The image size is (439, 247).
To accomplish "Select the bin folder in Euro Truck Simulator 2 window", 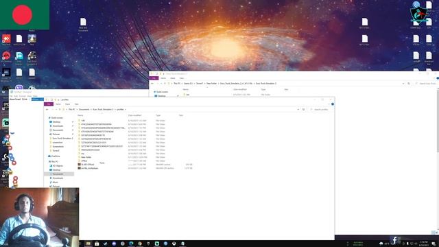I will click(187, 95).
